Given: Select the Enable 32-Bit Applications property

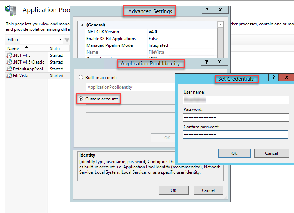Looking at the screenshot, I should [x=111, y=39].
